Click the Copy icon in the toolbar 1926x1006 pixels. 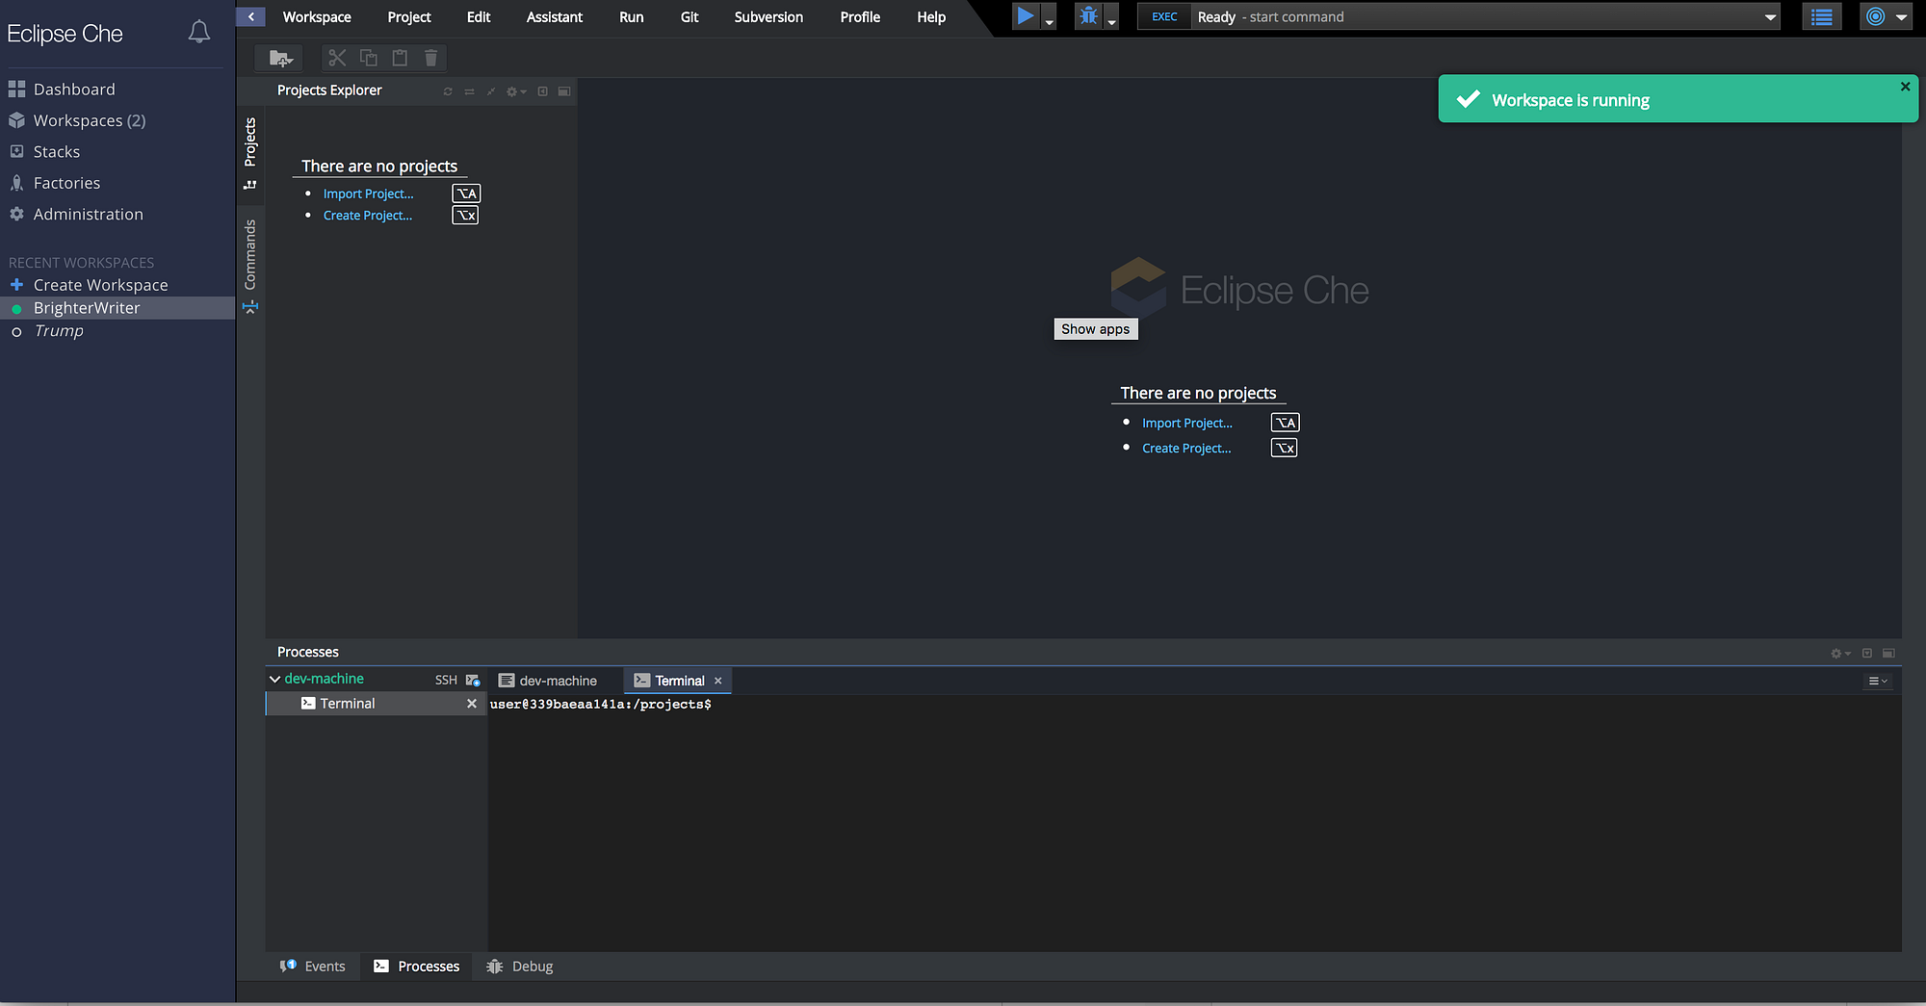[x=368, y=58]
